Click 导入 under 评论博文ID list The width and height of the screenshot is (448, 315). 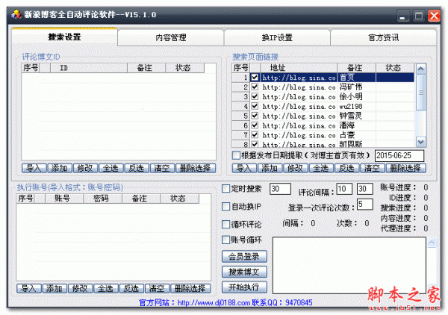pyautogui.click(x=34, y=168)
